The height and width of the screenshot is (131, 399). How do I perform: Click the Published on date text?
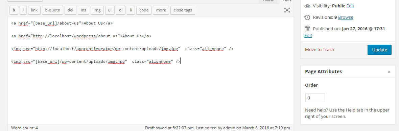click(x=349, y=29)
